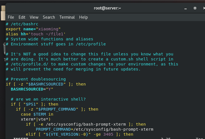Viewport: 205px width, 139px height.
Task: Open the View menu
Action: click(34, 17)
